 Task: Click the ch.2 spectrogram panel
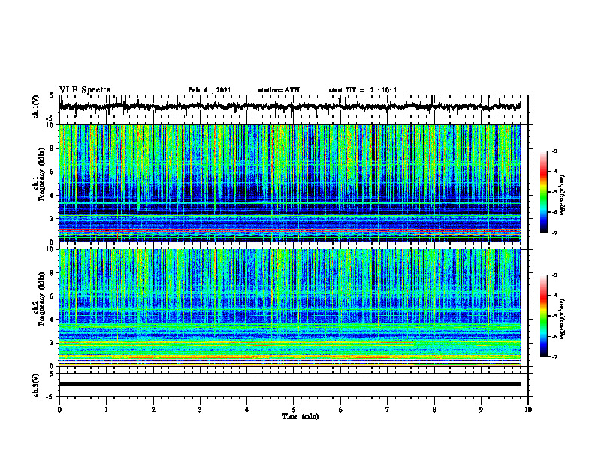290,307
